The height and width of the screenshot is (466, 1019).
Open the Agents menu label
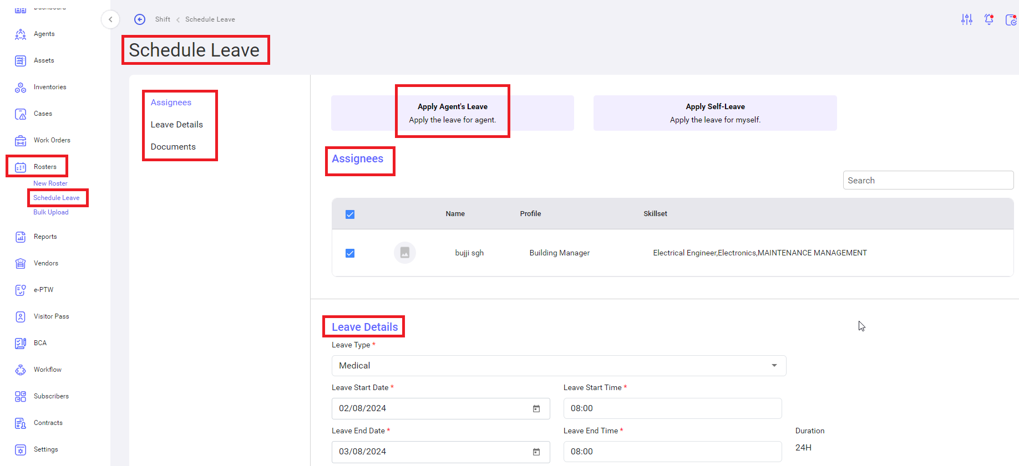point(44,34)
